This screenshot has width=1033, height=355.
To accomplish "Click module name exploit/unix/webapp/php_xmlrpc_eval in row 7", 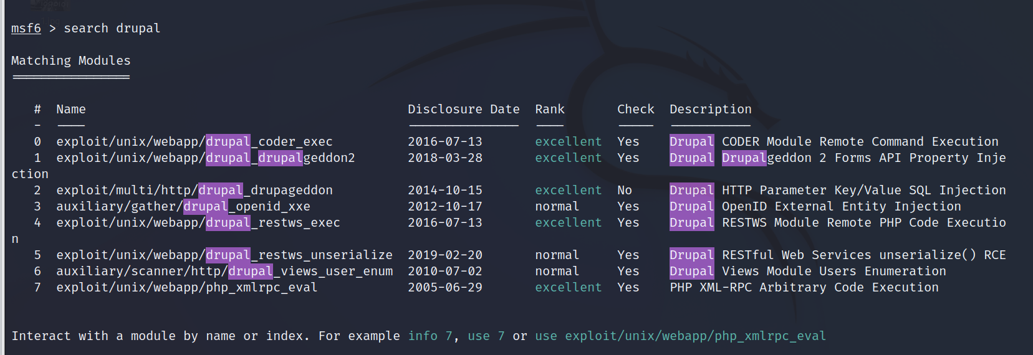I will coord(187,288).
